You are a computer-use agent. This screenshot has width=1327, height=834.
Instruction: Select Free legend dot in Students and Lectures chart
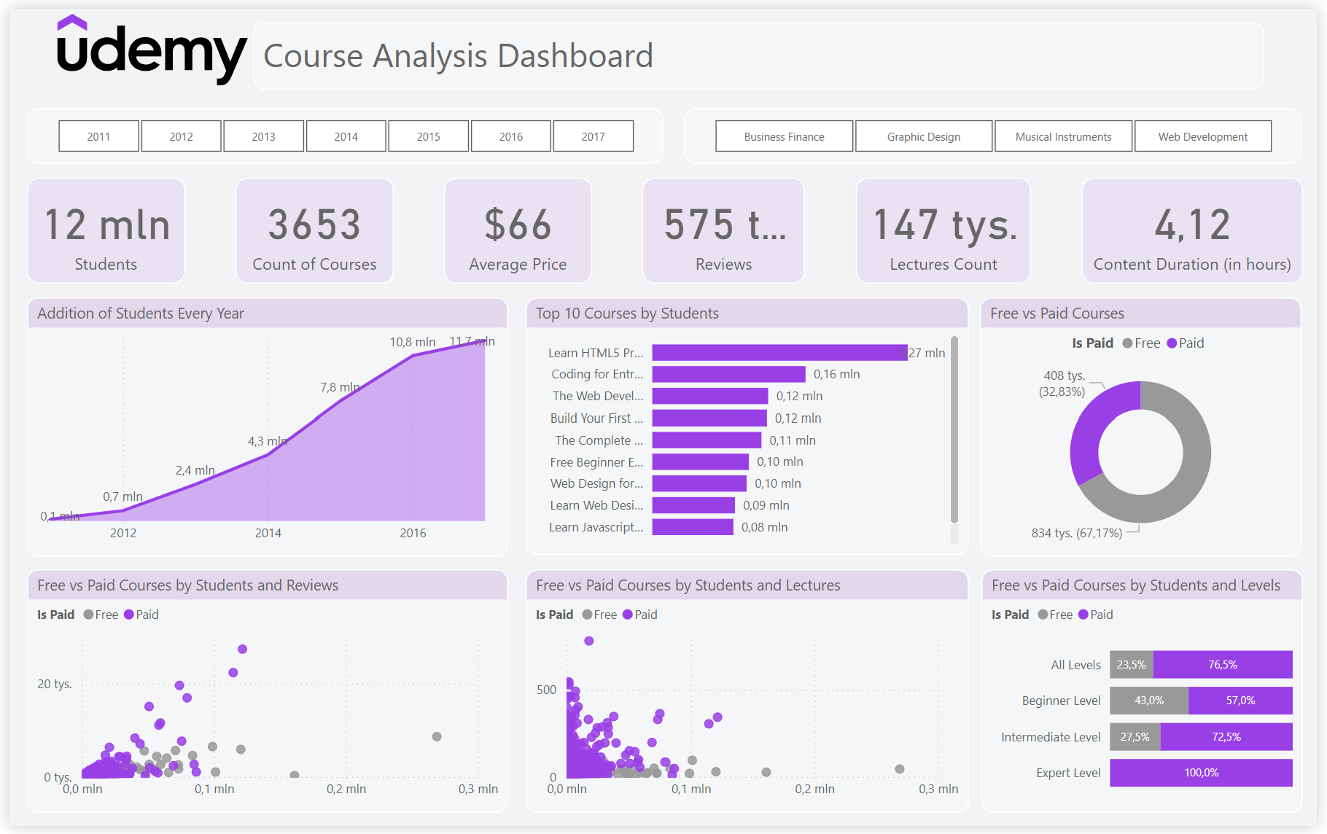pos(587,615)
